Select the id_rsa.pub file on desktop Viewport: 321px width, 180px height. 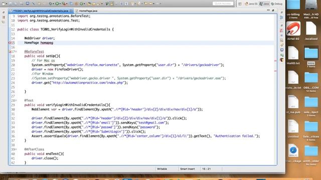[293, 104]
